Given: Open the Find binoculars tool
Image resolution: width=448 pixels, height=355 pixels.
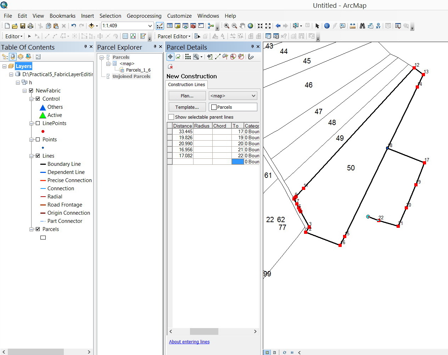Looking at the screenshot, I should 362,26.
